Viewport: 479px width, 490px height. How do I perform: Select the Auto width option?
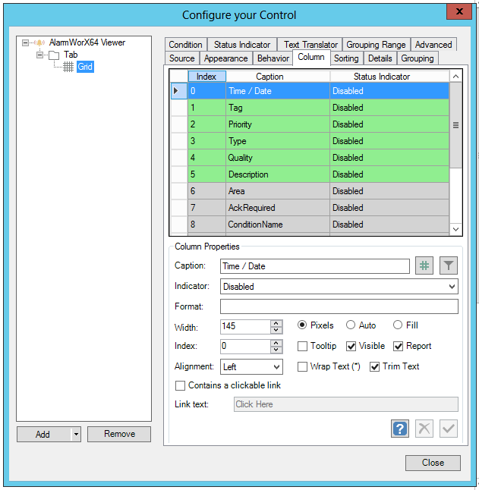(351, 325)
